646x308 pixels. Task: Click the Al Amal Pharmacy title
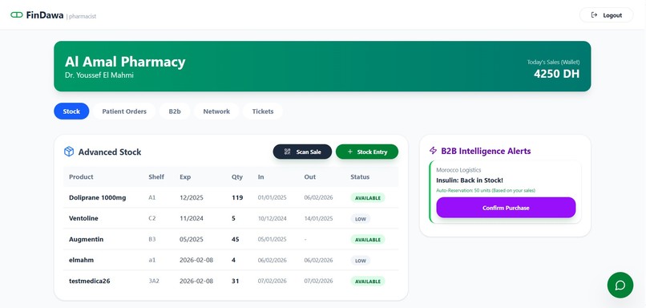point(125,62)
